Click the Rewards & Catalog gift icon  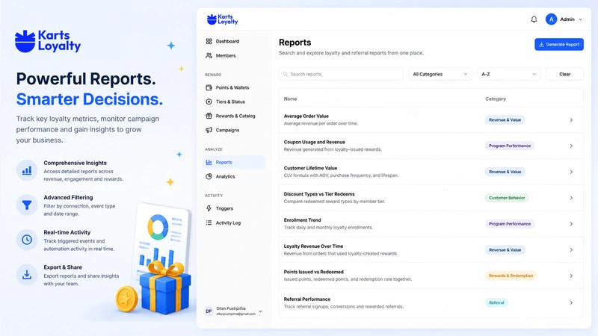(x=209, y=116)
